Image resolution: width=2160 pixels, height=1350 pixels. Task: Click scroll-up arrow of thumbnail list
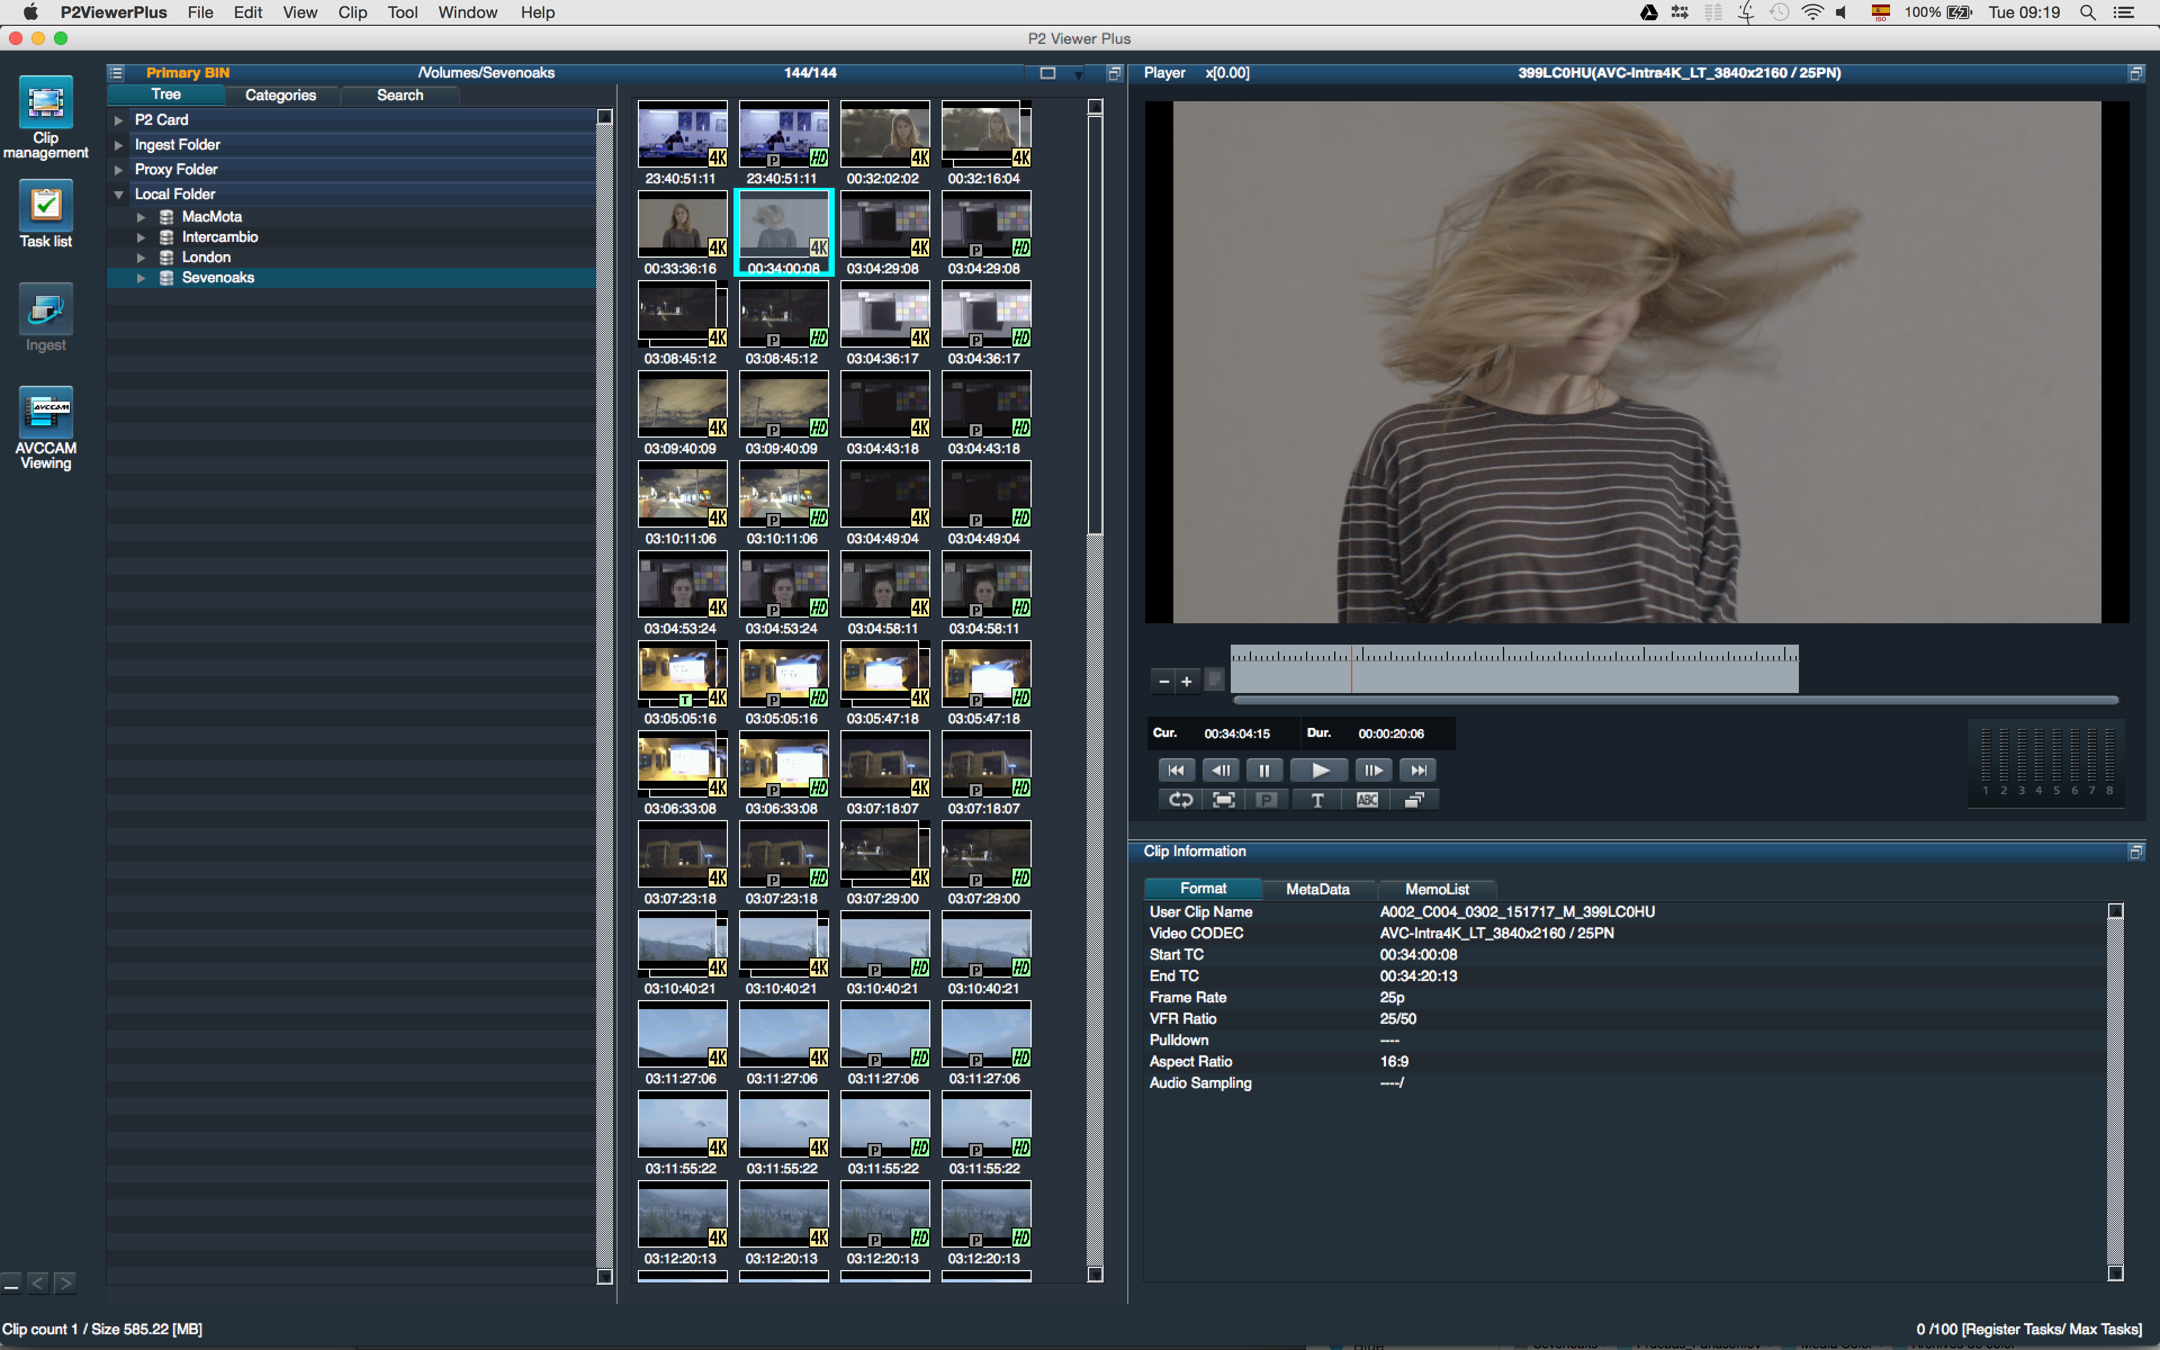click(x=1095, y=107)
